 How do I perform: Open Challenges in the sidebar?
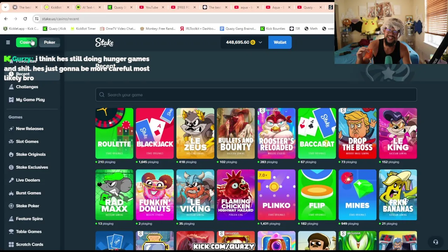(27, 87)
